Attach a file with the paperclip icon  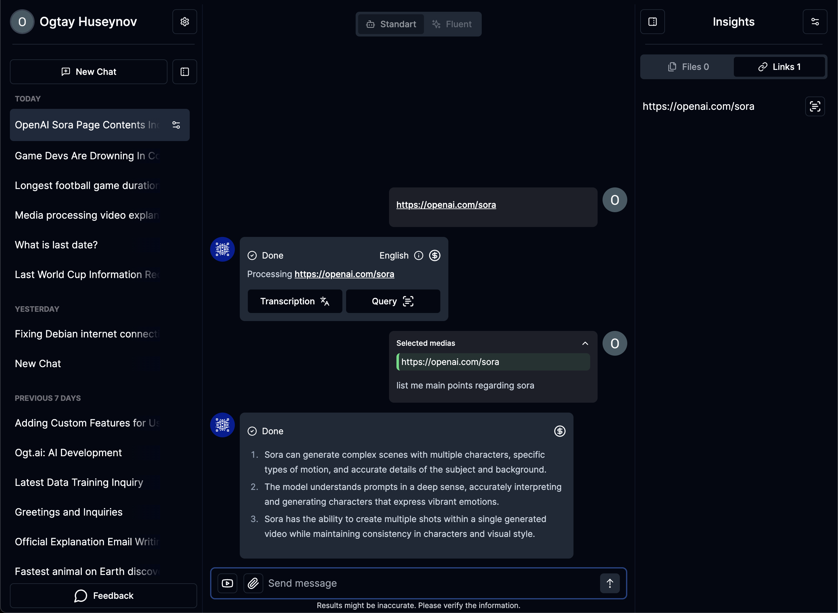tap(253, 583)
